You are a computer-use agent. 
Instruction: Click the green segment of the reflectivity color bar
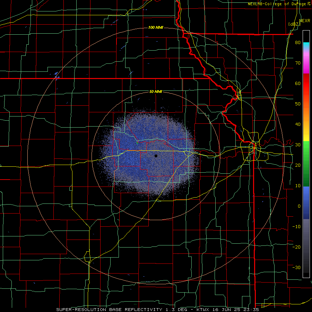(x=306, y=164)
